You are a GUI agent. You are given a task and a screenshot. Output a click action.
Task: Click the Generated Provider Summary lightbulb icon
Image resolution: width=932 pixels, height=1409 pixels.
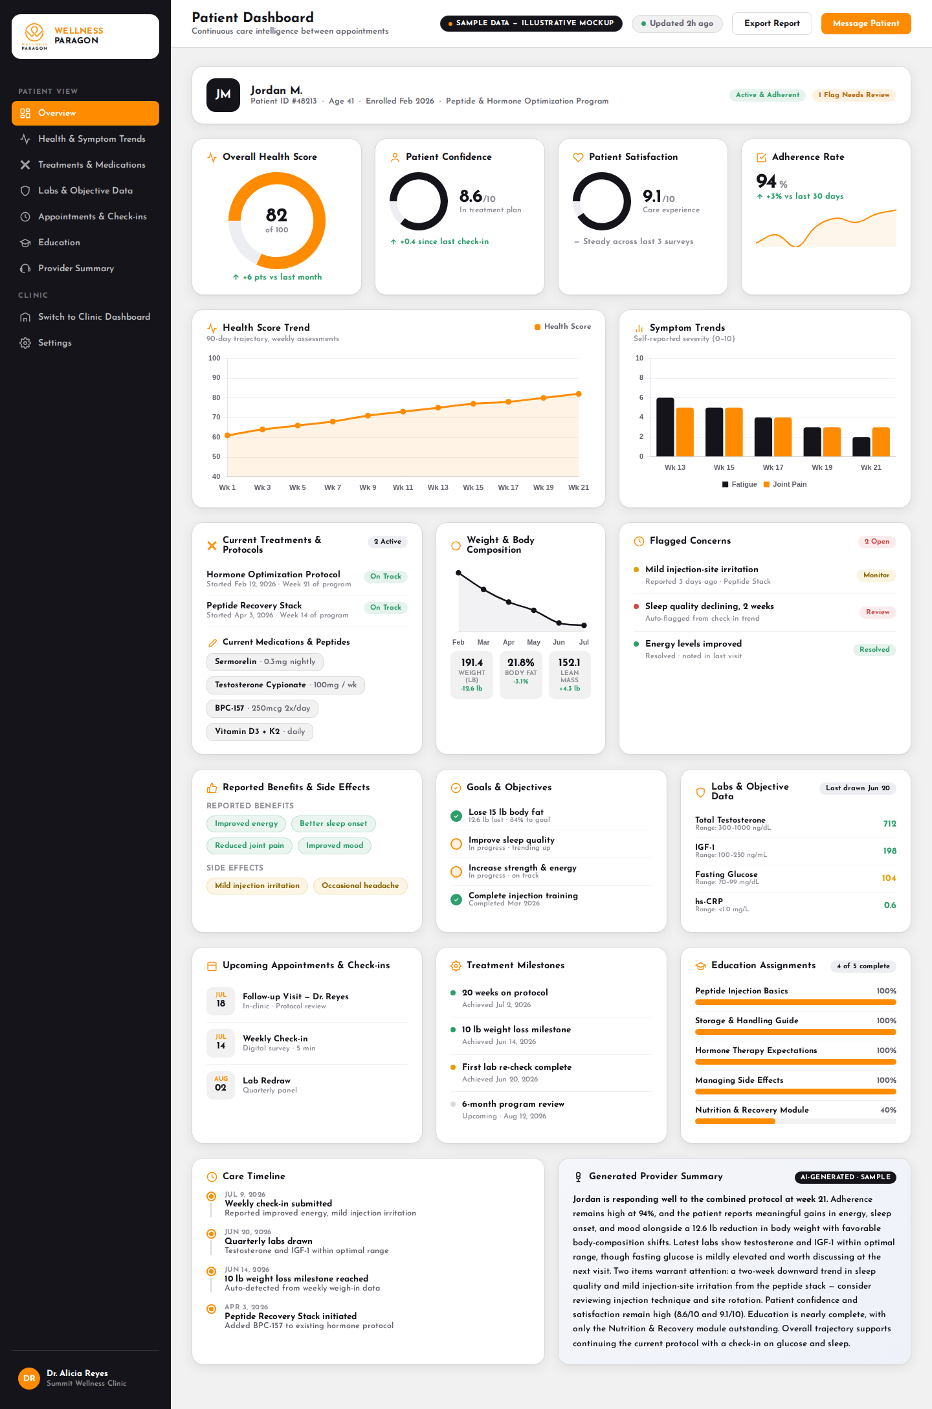[x=578, y=1177]
